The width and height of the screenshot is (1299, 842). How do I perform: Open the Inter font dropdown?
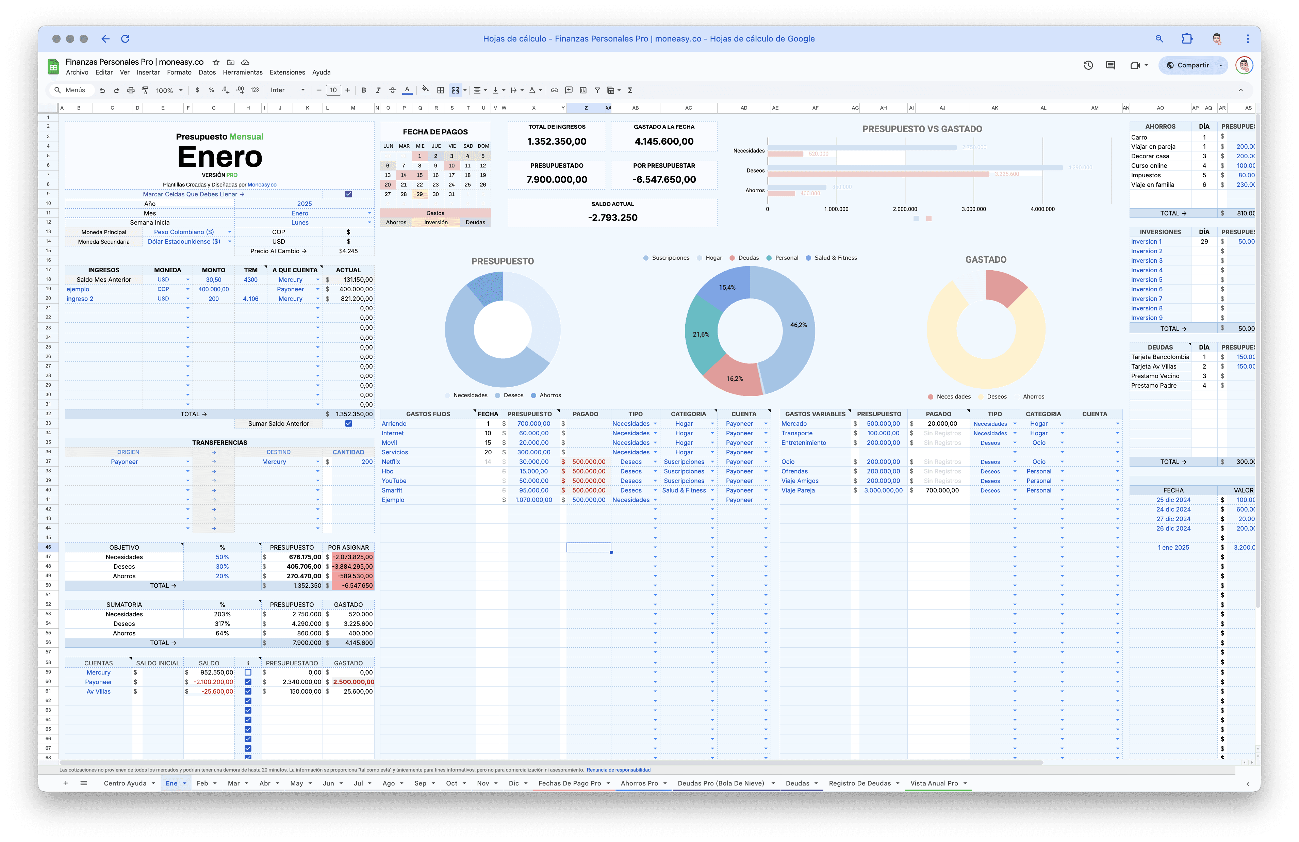(287, 90)
